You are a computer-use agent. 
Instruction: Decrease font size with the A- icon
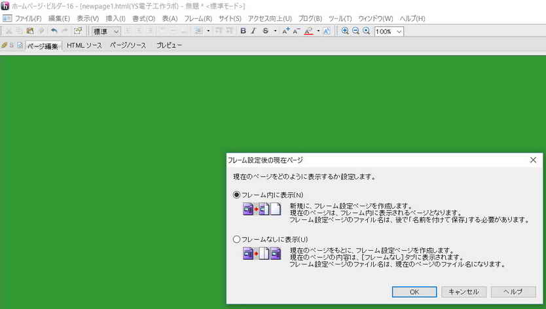coord(297,31)
